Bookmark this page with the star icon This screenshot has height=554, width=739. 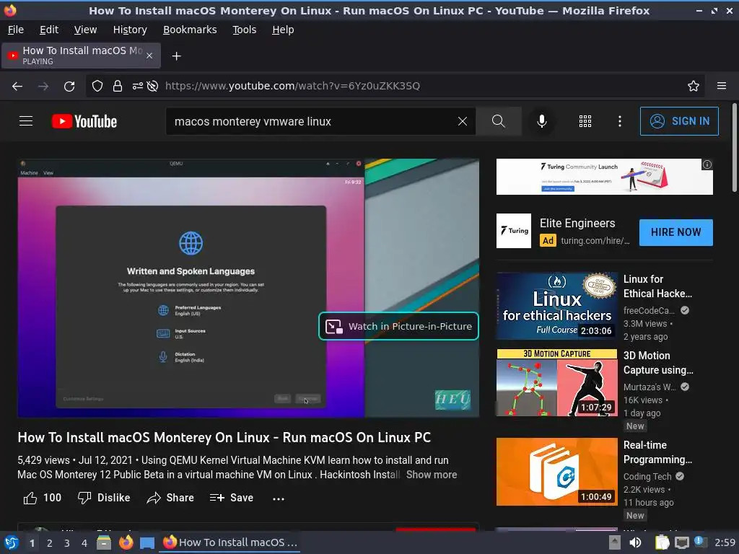click(x=694, y=86)
